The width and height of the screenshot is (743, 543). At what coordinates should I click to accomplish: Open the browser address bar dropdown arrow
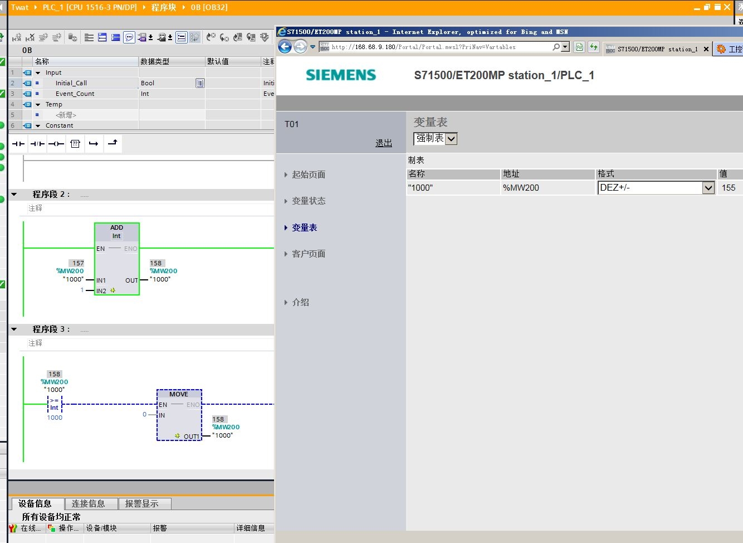click(x=565, y=47)
